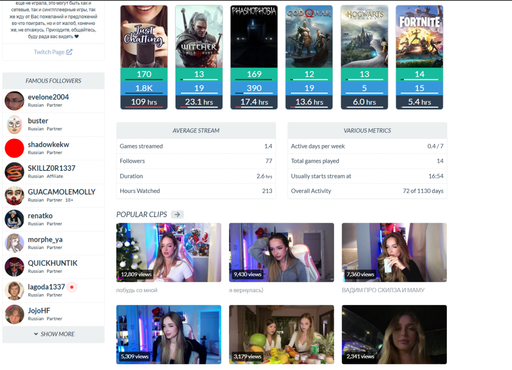Click the "FAMOUS FOLLOWERS" panel header
Image resolution: width=512 pixels, height=370 pixels.
pos(54,81)
